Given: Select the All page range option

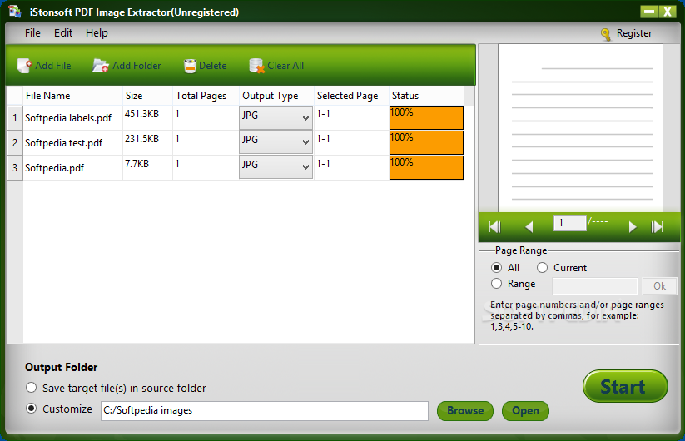Looking at the screenshot, I should [496, 268].
